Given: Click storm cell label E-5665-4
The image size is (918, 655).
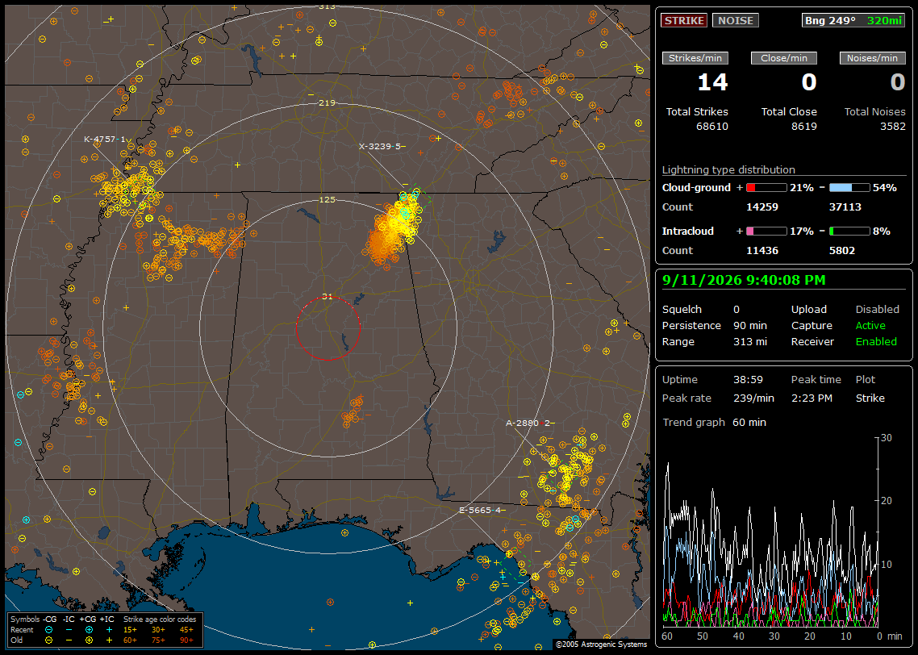Looking at the screenshot, I should 479,511.
